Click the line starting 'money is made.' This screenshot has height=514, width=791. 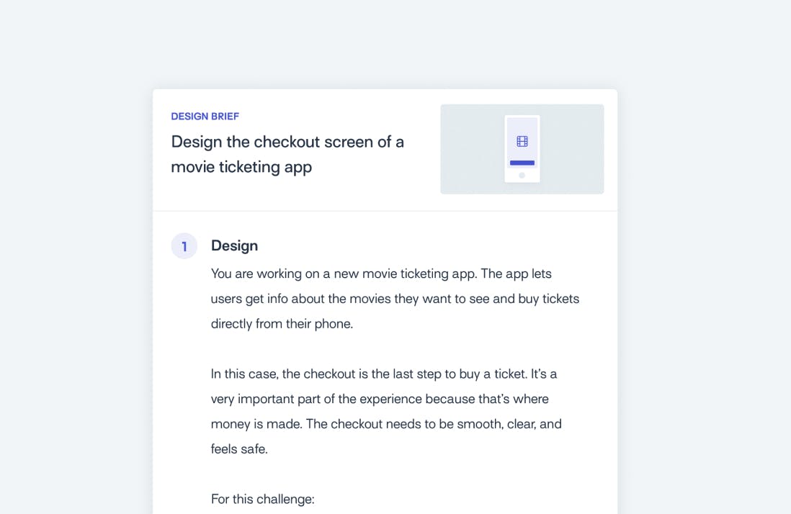pos(386,424)
